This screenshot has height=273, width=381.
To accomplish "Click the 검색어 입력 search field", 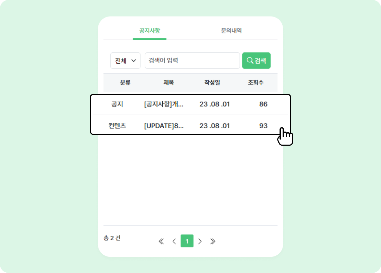I will click(192, 61).
